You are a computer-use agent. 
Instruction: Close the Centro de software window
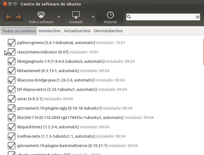[x=5, y=4]
